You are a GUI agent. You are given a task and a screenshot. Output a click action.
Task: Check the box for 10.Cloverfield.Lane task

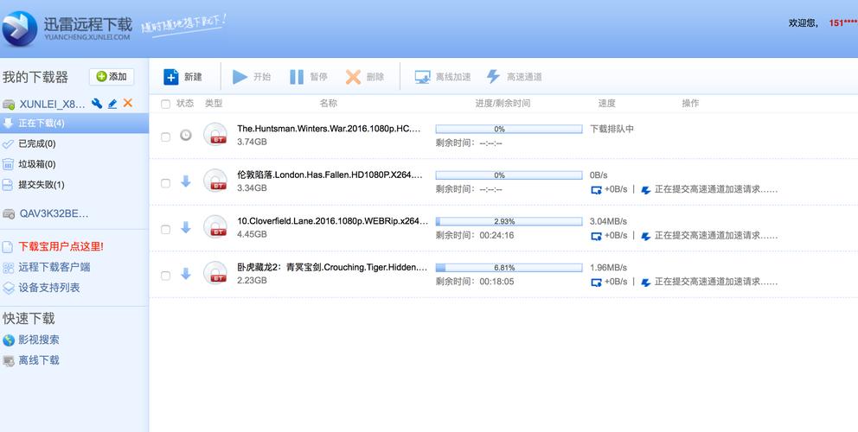[x=165, y=230]
